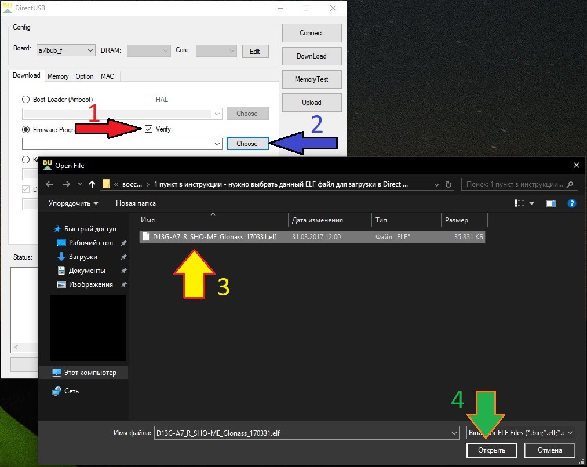Open Рабочий стол in quick access
The width and height of the screenshot is (587, 467).
click(x=90, y=243)
